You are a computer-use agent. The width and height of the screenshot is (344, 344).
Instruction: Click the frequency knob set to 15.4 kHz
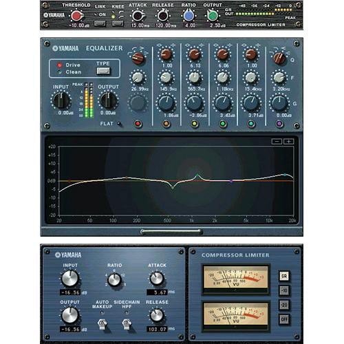pyautogui.click(x=251, y=78)
